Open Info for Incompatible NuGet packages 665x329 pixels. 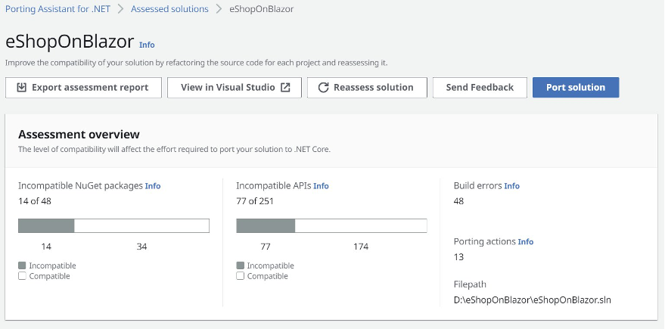click(x=153, y=186)
